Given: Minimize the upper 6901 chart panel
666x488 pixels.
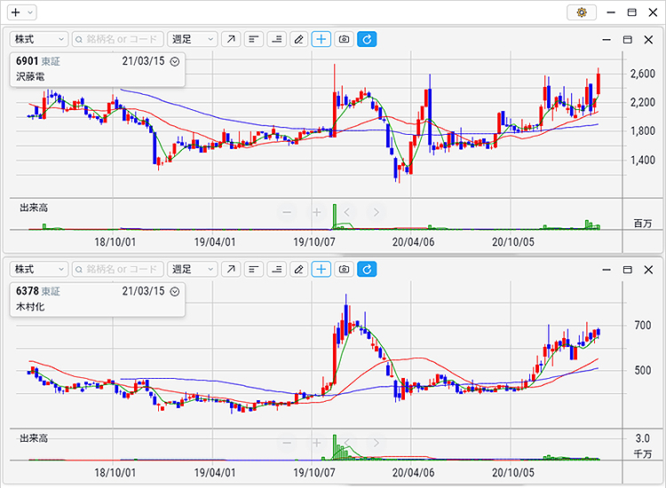Looking at the screenshot, I should pyautogui.click(x=607, y=39).
